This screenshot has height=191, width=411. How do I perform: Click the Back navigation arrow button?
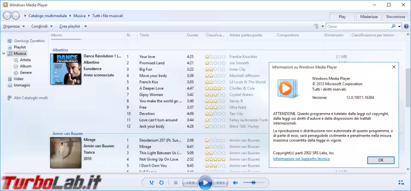coord(7,16)
